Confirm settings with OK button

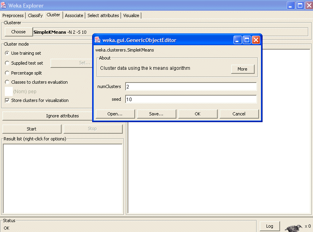point(197,114)
